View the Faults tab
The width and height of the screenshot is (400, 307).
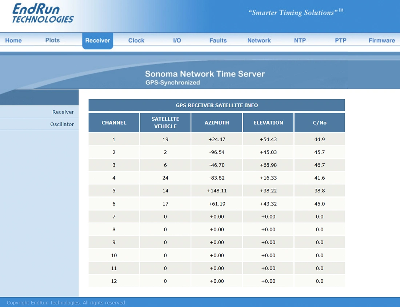[218, 40]
